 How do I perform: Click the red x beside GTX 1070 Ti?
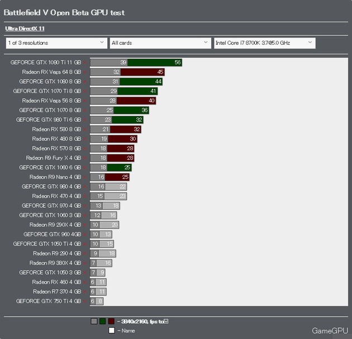85,91
